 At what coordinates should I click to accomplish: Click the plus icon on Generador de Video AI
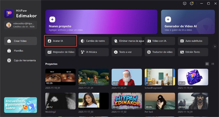pyautogui.click(x=168, y=19)
